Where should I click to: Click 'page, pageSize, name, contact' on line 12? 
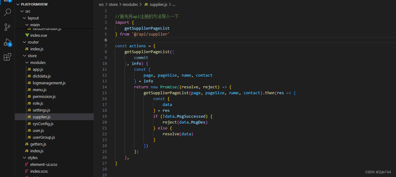[x=178, y=75]
